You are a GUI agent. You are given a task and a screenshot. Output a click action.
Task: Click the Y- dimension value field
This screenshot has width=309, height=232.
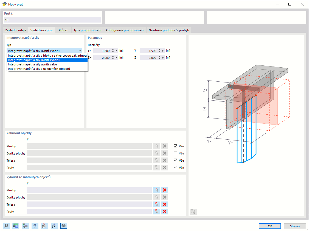(x=149, y=51)
